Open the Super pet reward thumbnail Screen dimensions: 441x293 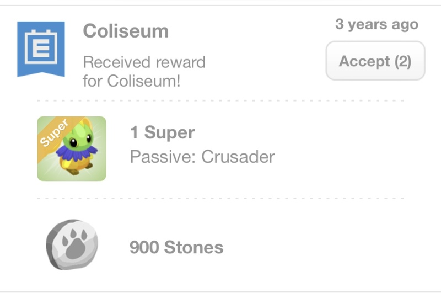[x=72, y=148]
